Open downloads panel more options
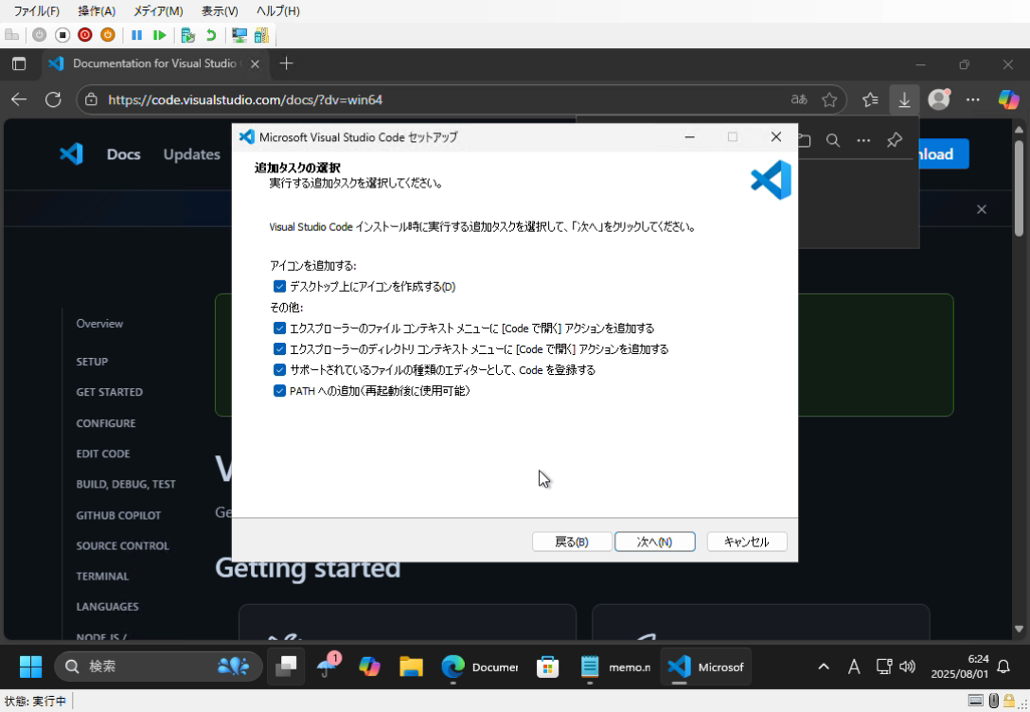 tap(863, 140)
